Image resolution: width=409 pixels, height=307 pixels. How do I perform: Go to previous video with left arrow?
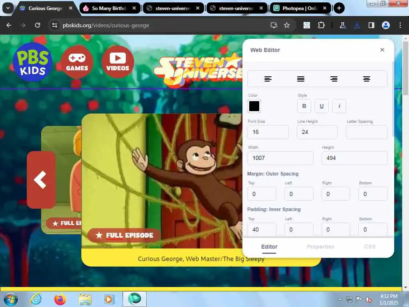pyautogui.click(x=41, y=180)
